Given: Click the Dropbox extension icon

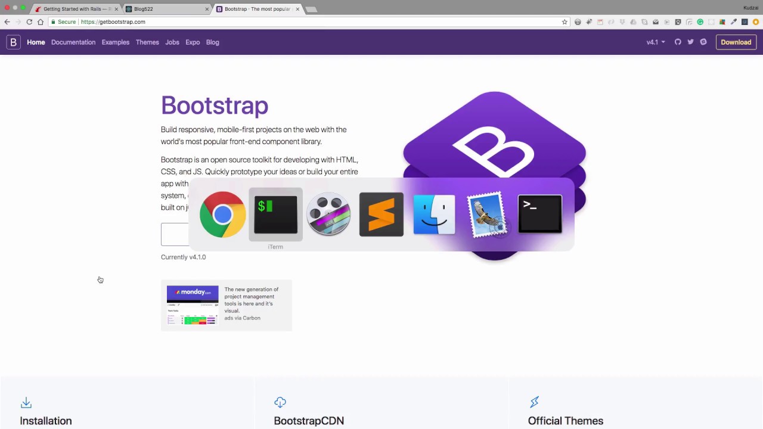Looking at the screenshot, I should click(x=622, y=22).
